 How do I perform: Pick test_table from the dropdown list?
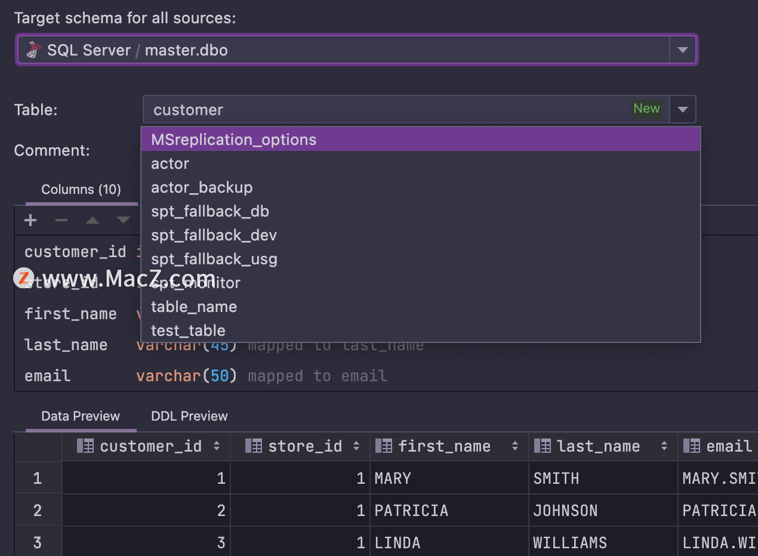click(x=420, y=330)
